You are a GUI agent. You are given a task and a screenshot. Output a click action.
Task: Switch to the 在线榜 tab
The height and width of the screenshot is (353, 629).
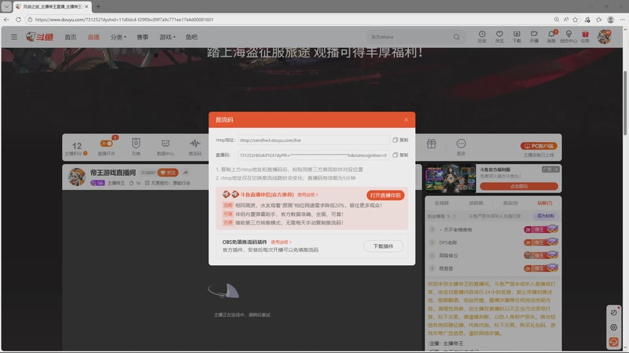(442, 203)
